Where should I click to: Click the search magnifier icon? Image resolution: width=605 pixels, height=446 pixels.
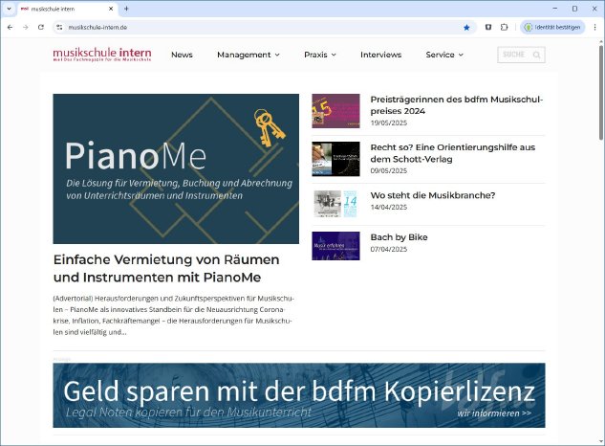tap(536, 55)
